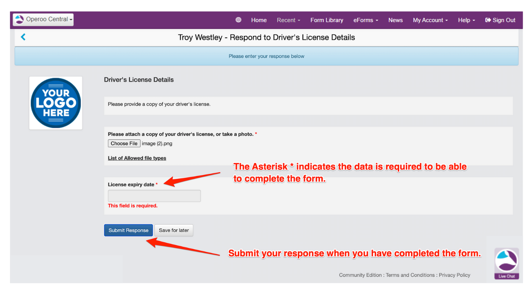Open the Help dropdown menu
The width and height of the screenshot is (530, 294).
click(466, 20)
